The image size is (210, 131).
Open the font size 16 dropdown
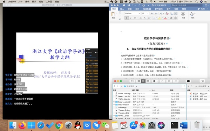click(145, 14)
